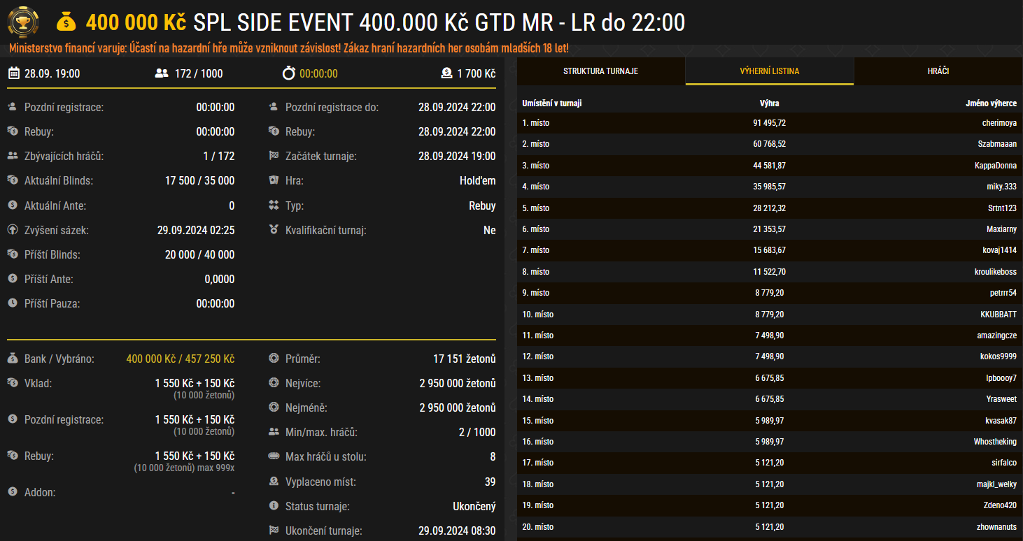Image resolution: width=1023 pixels, height=541 pixels.
Task: Click the Nejvíce value 2 950 000 žetonů
Action: coord(458,383)
